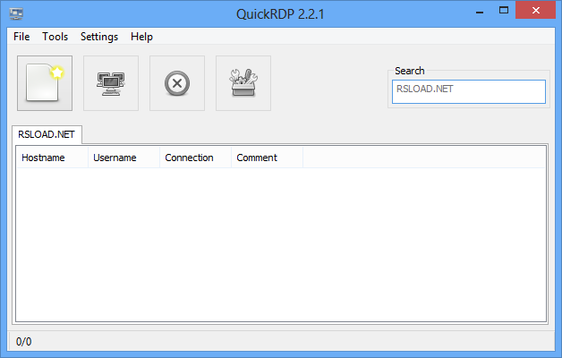Click the QuickRDP title bar app icon
Image resolution: width=562 pixels, height=358 pixels.
(16, 14)
